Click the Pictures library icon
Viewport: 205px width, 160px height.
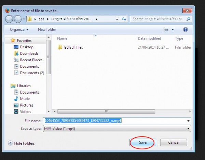tap(16, 105)
